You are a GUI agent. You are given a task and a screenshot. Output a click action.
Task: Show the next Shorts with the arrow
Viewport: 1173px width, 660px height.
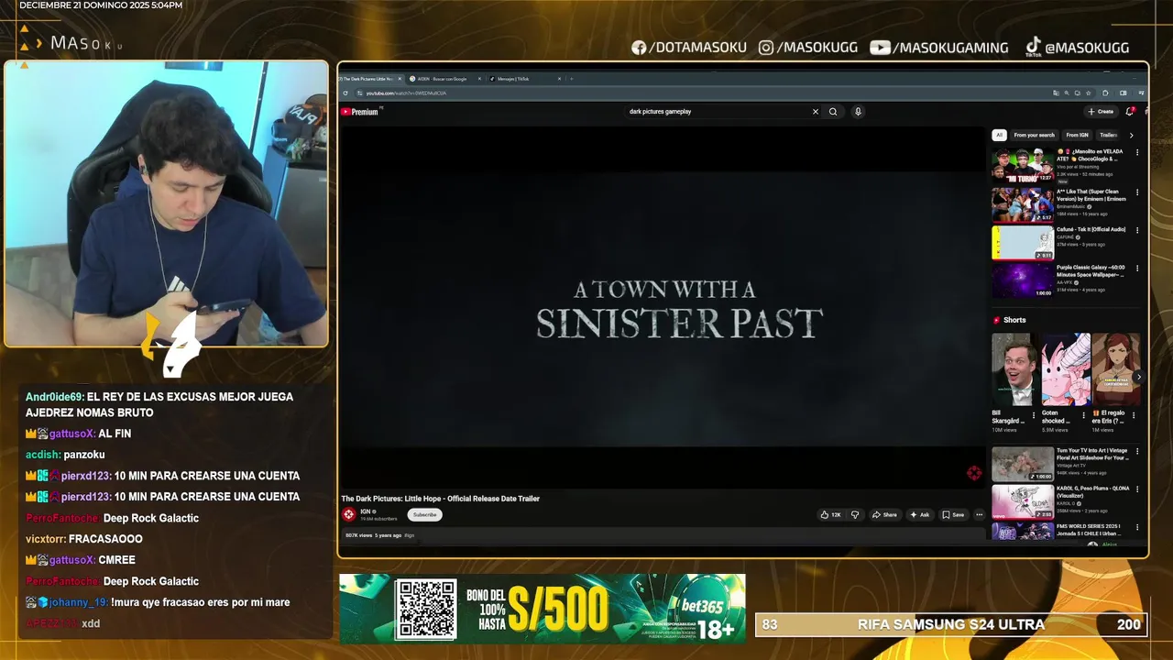[x=1139, y=377]
